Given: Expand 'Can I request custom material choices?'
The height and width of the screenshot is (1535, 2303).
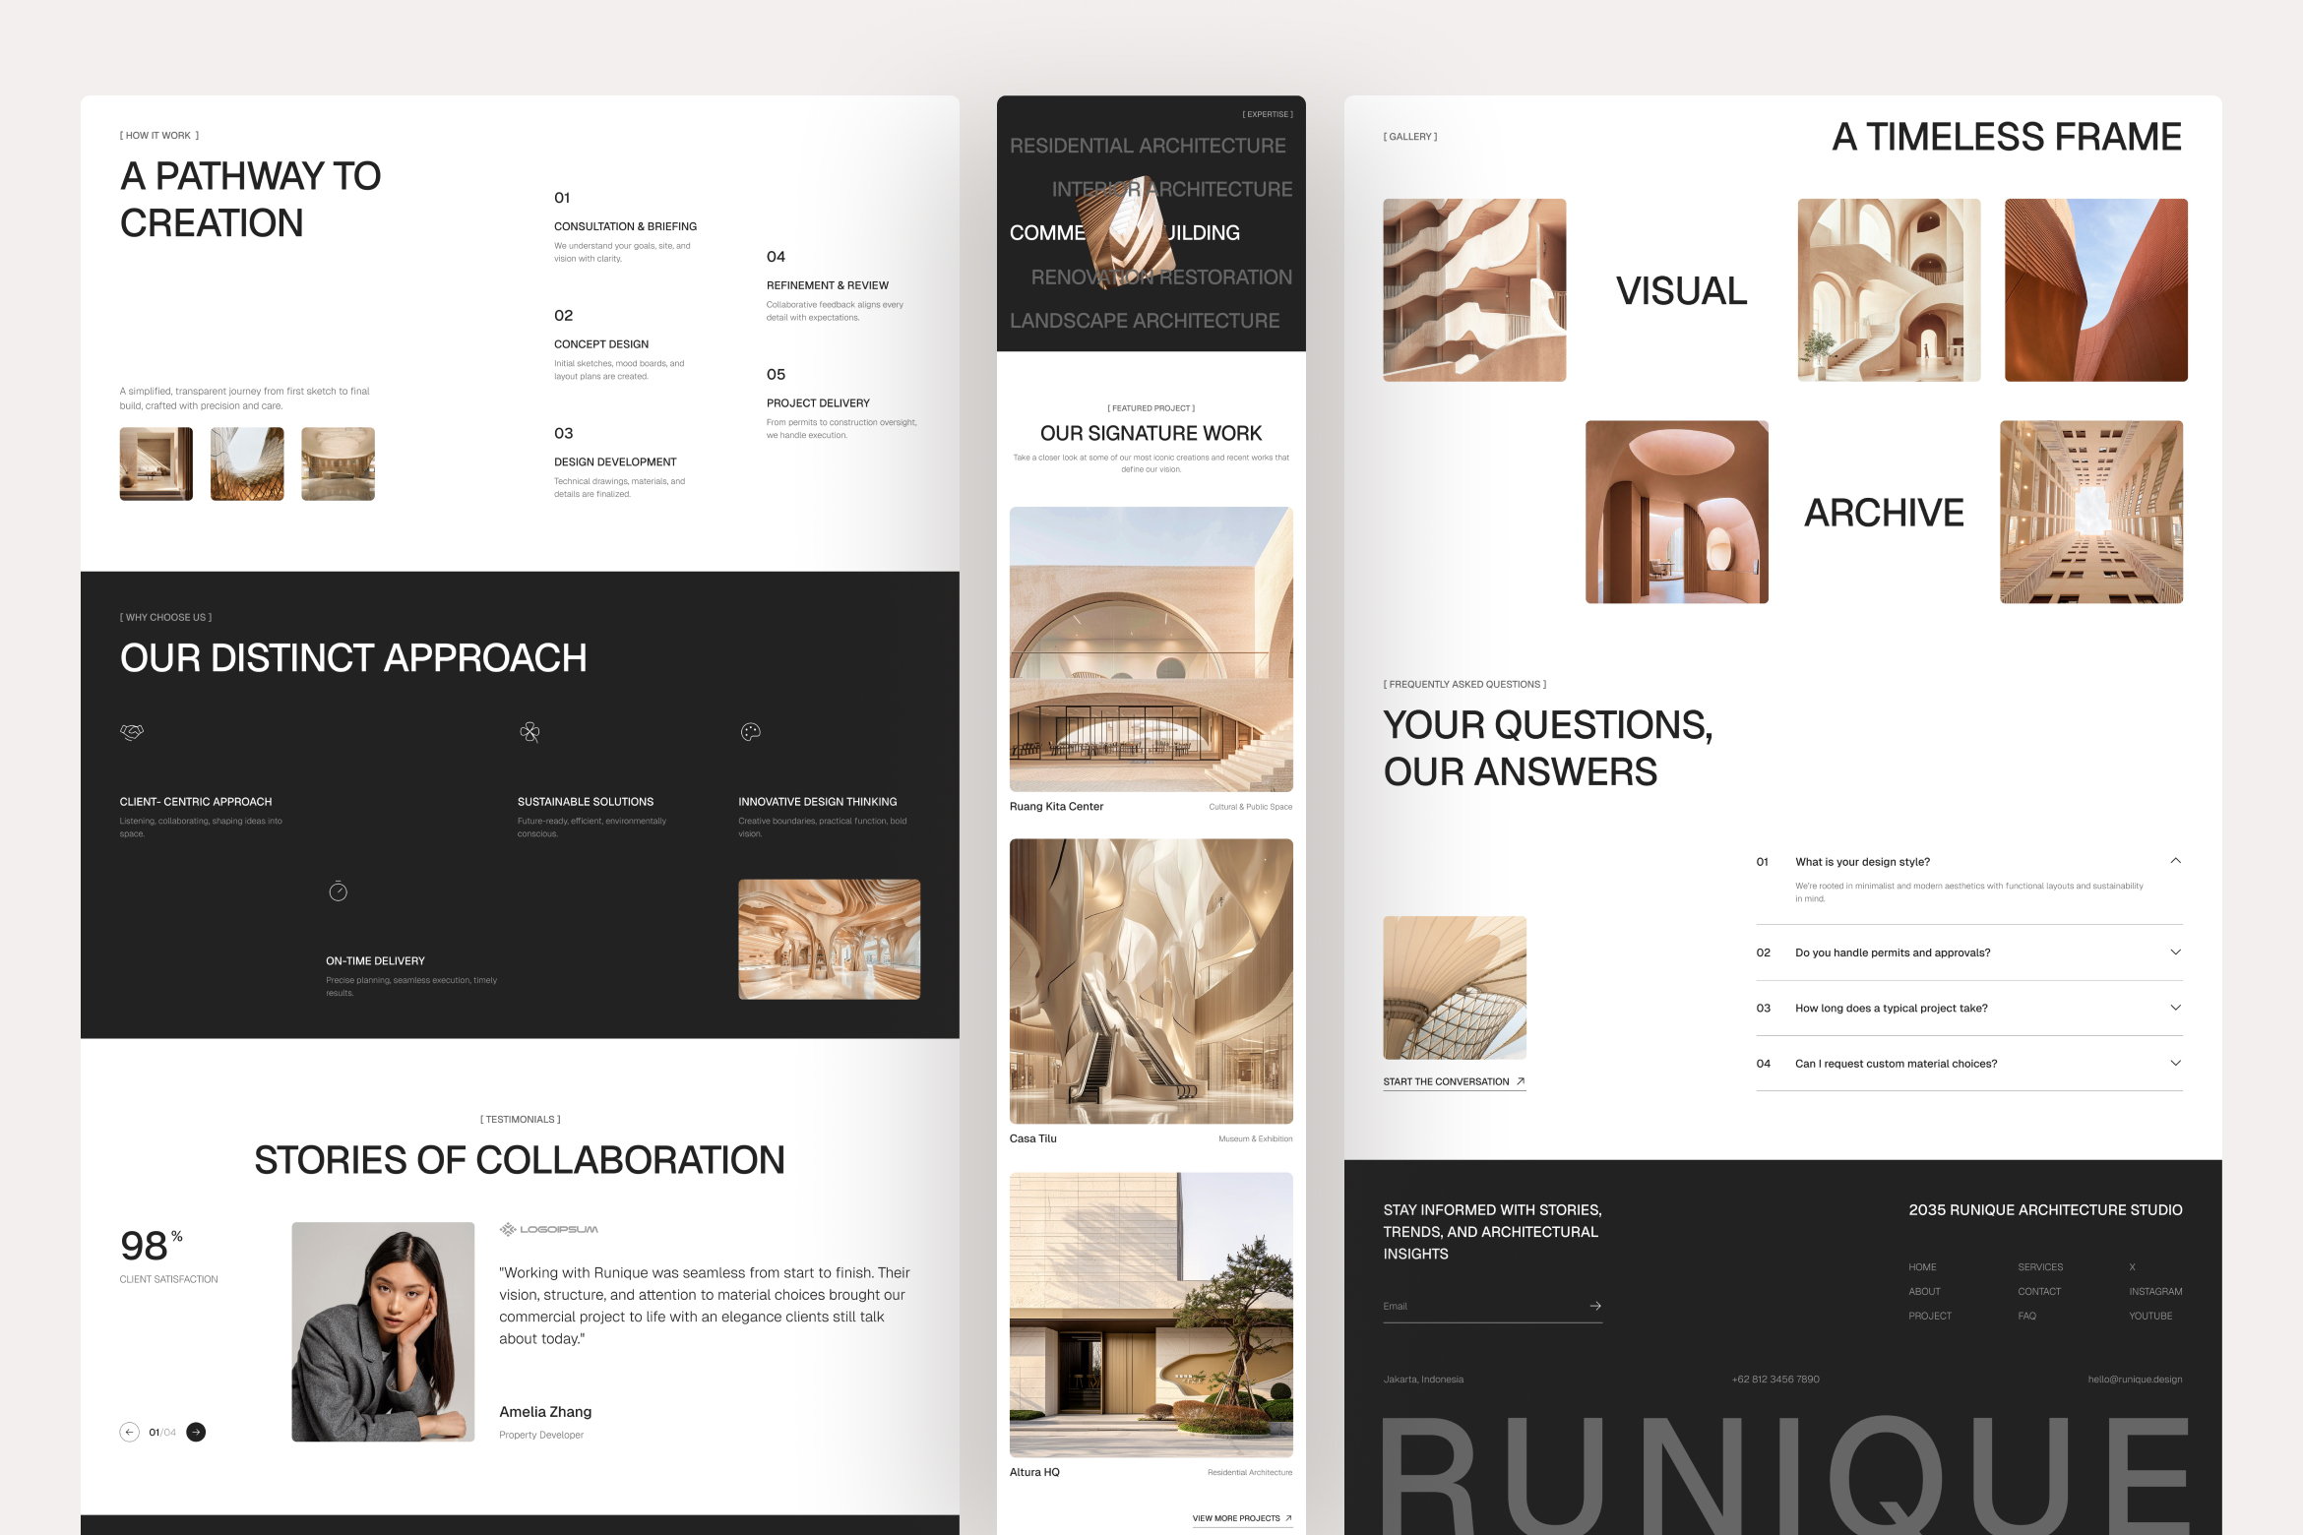Looking at the screenshot, I should 2175,1063.
